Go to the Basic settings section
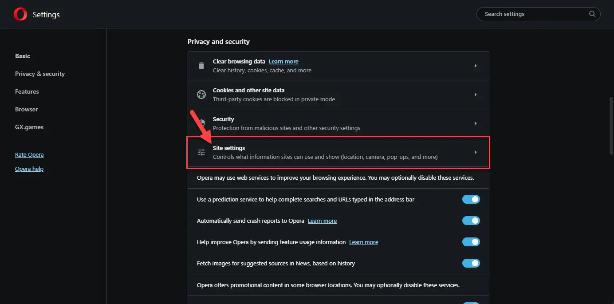This screenshot has height=304, width=614. coord(23,56)
